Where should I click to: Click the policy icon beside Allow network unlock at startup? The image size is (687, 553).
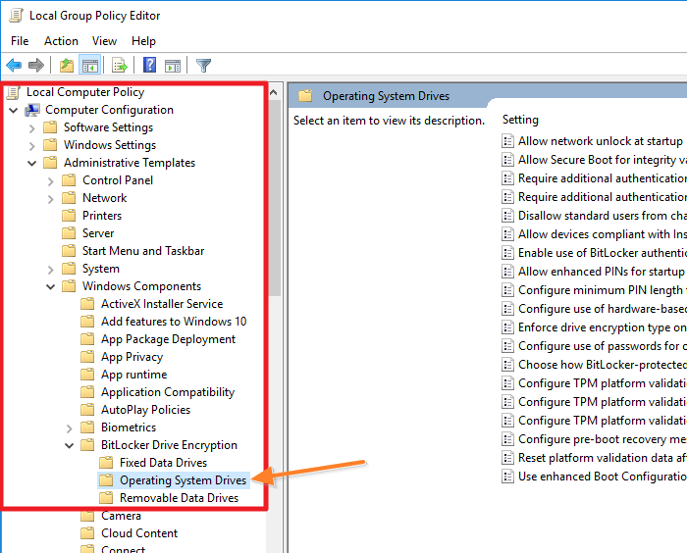click(x=507, y=141)
